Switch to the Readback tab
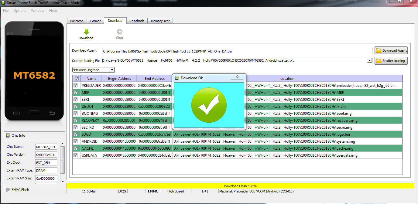Viewport: 418px width, 204px height. point(137,21)
